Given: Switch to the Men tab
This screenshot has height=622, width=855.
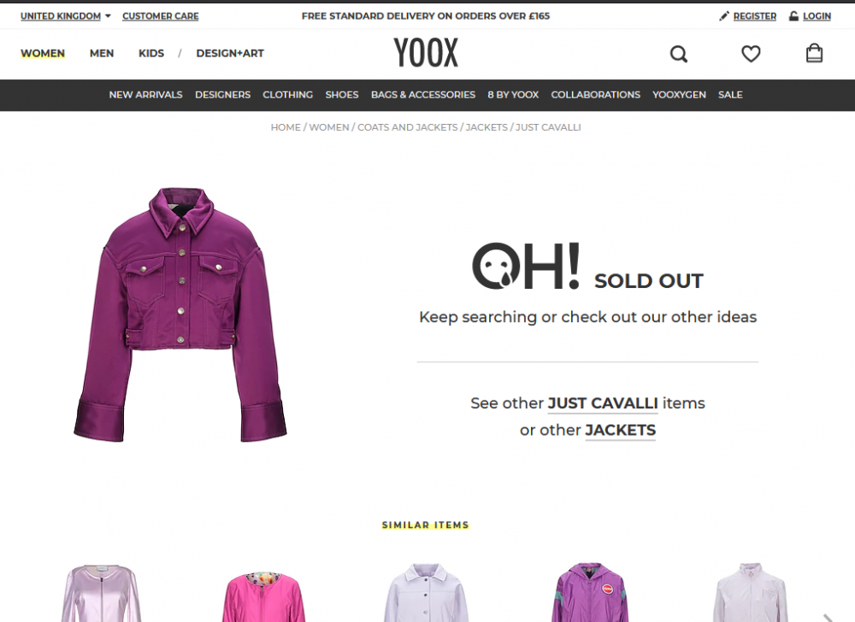Looking at the screenshot, I should coord(102,53).
